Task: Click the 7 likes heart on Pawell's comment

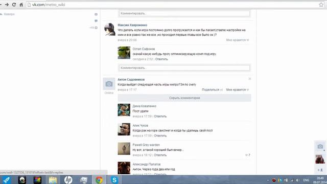Action: (247, 155)
